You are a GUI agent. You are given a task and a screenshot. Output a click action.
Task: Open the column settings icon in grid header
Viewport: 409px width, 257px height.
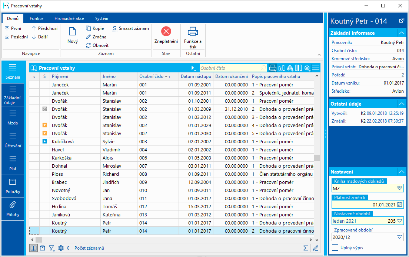pos(298,68)
